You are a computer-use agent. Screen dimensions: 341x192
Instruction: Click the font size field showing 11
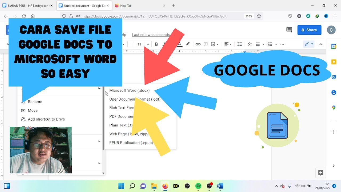click(139, 44)
